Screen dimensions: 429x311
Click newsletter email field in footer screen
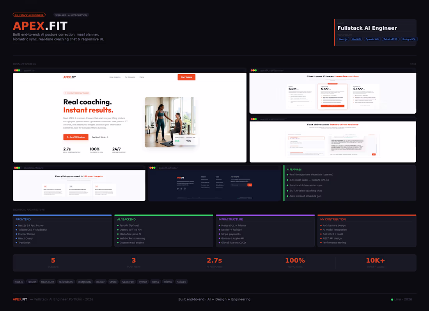239,185
